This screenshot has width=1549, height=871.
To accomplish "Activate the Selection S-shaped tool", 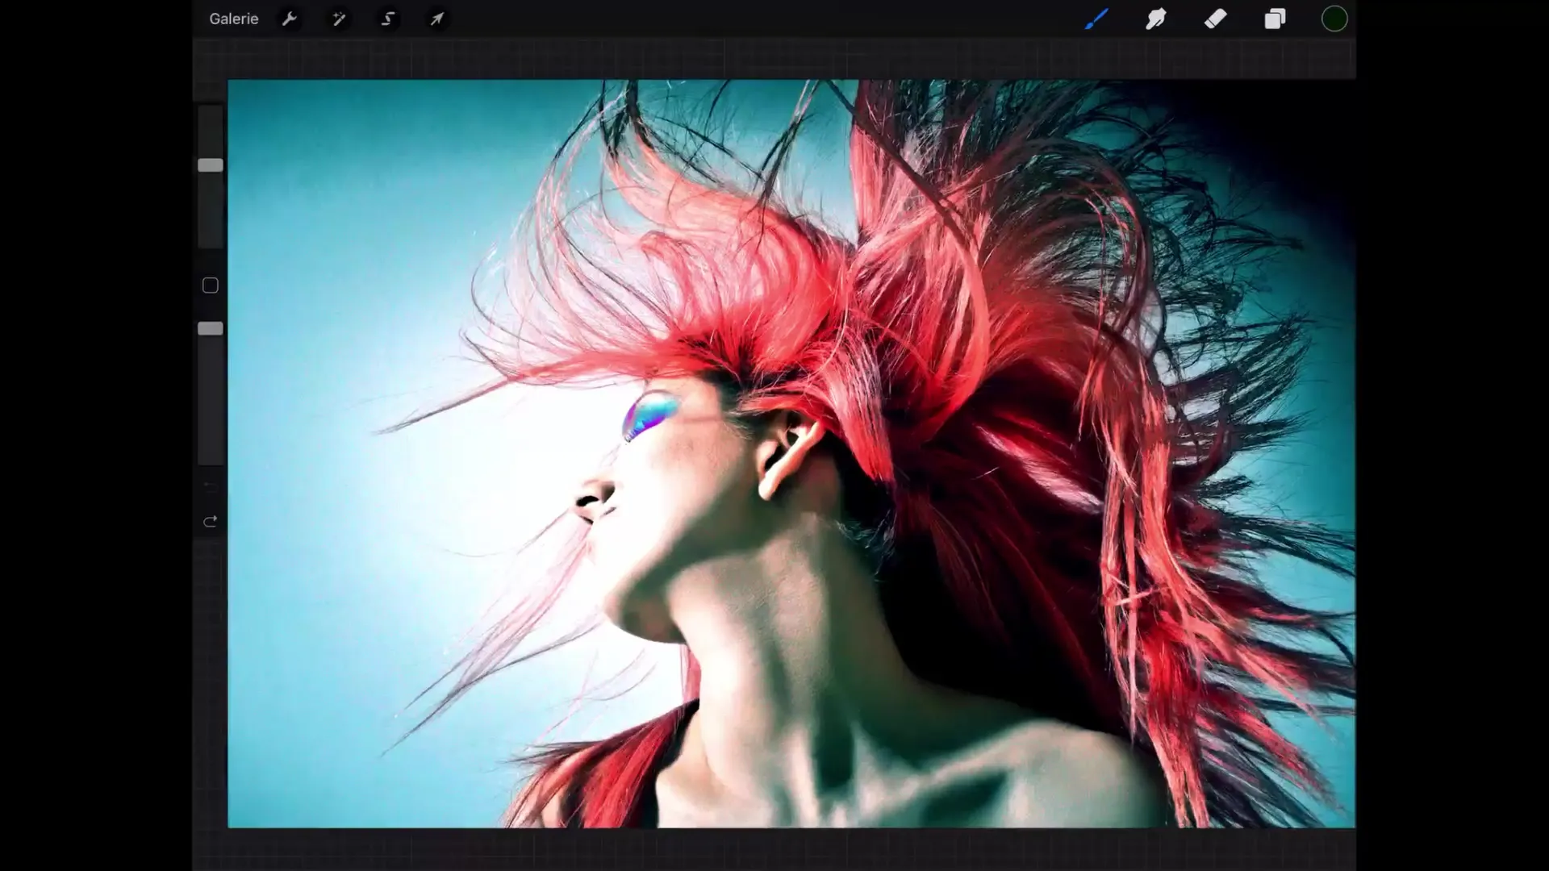I will coord(388,19).
